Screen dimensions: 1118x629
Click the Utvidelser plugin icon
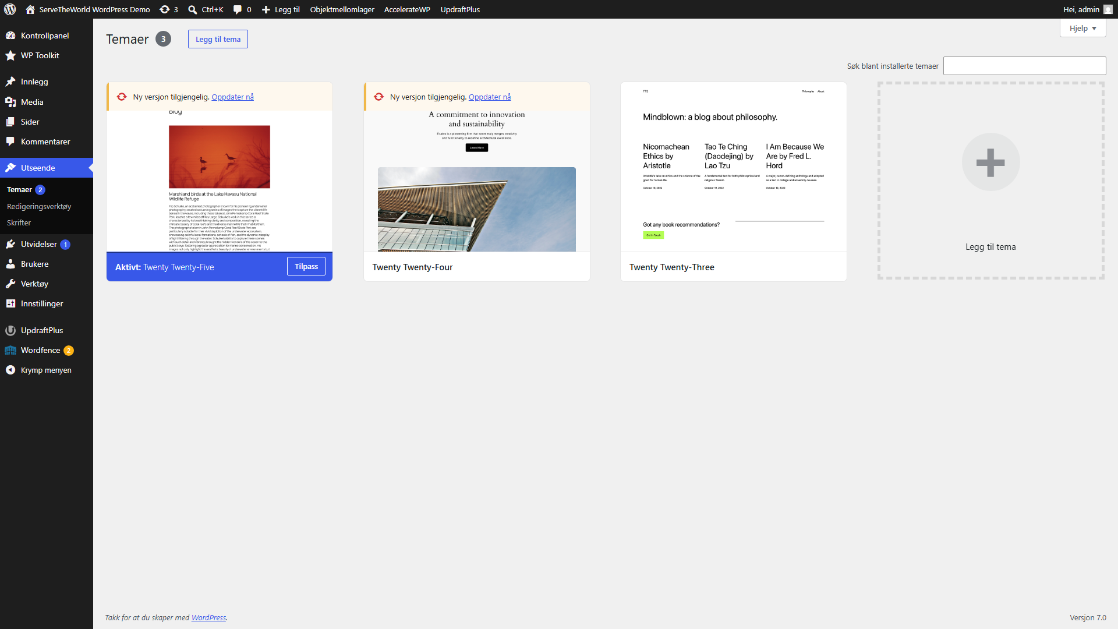click(10, 244)
